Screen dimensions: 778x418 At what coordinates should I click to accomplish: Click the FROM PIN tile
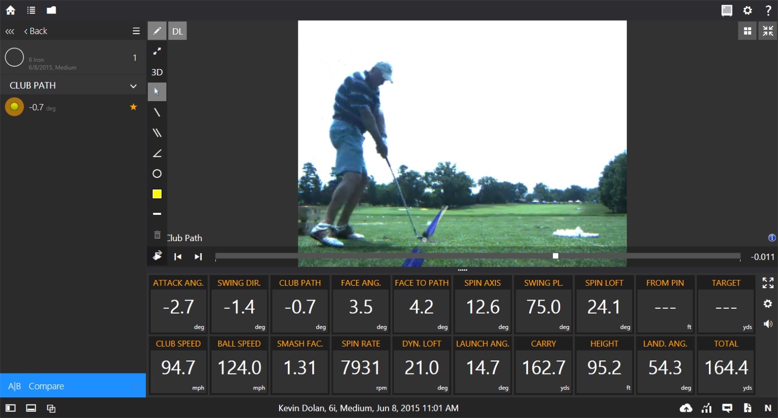[x=665, y=304]
